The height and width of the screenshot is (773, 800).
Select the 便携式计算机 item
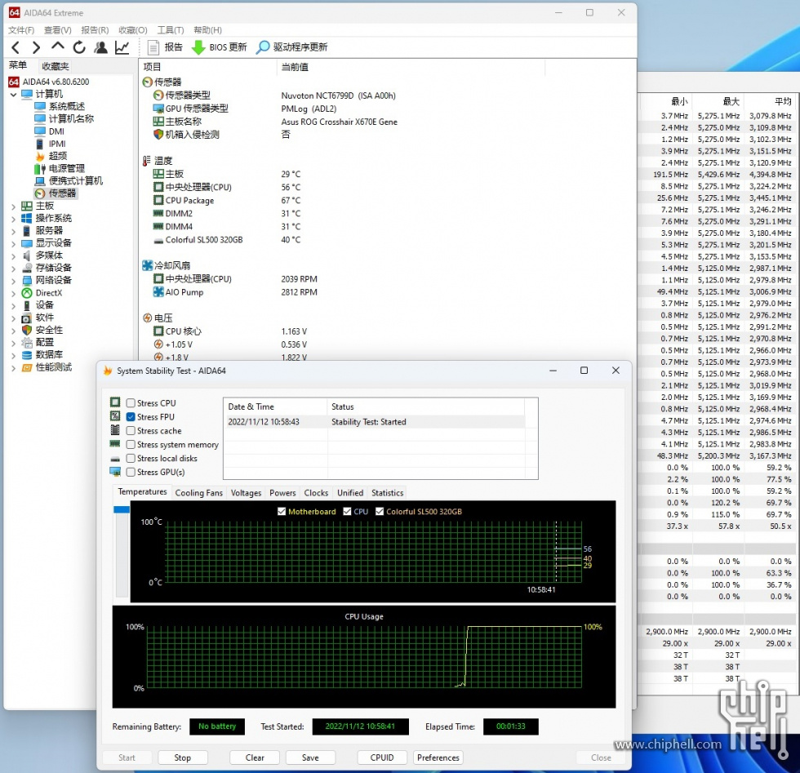(75, 180)
